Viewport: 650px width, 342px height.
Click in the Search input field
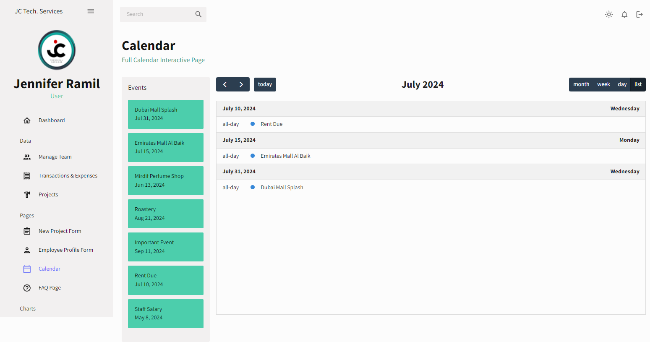click(x=157, y=14)
